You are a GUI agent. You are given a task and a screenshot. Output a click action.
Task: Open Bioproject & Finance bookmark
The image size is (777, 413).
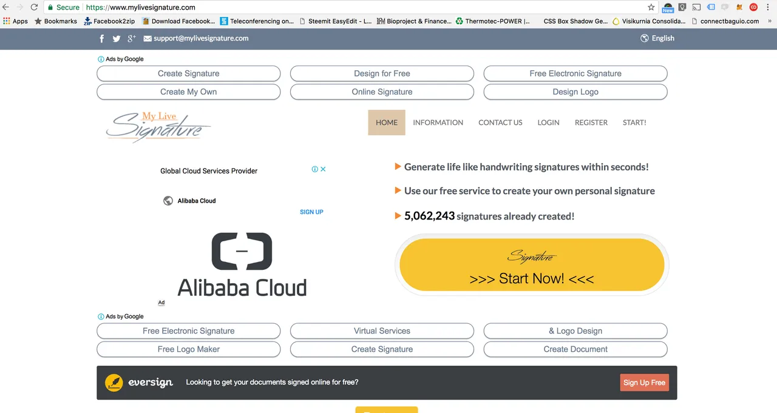[414, 21]
